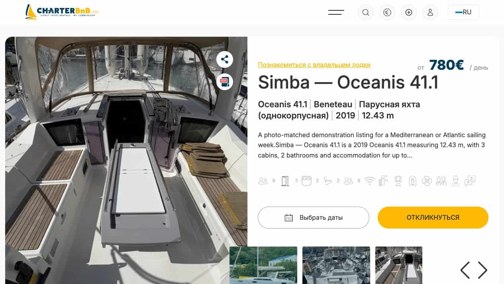Image resolution: width=504 pixels, height=284 pixels.
Task: Open the RU language selector
Action: (463, 12)
